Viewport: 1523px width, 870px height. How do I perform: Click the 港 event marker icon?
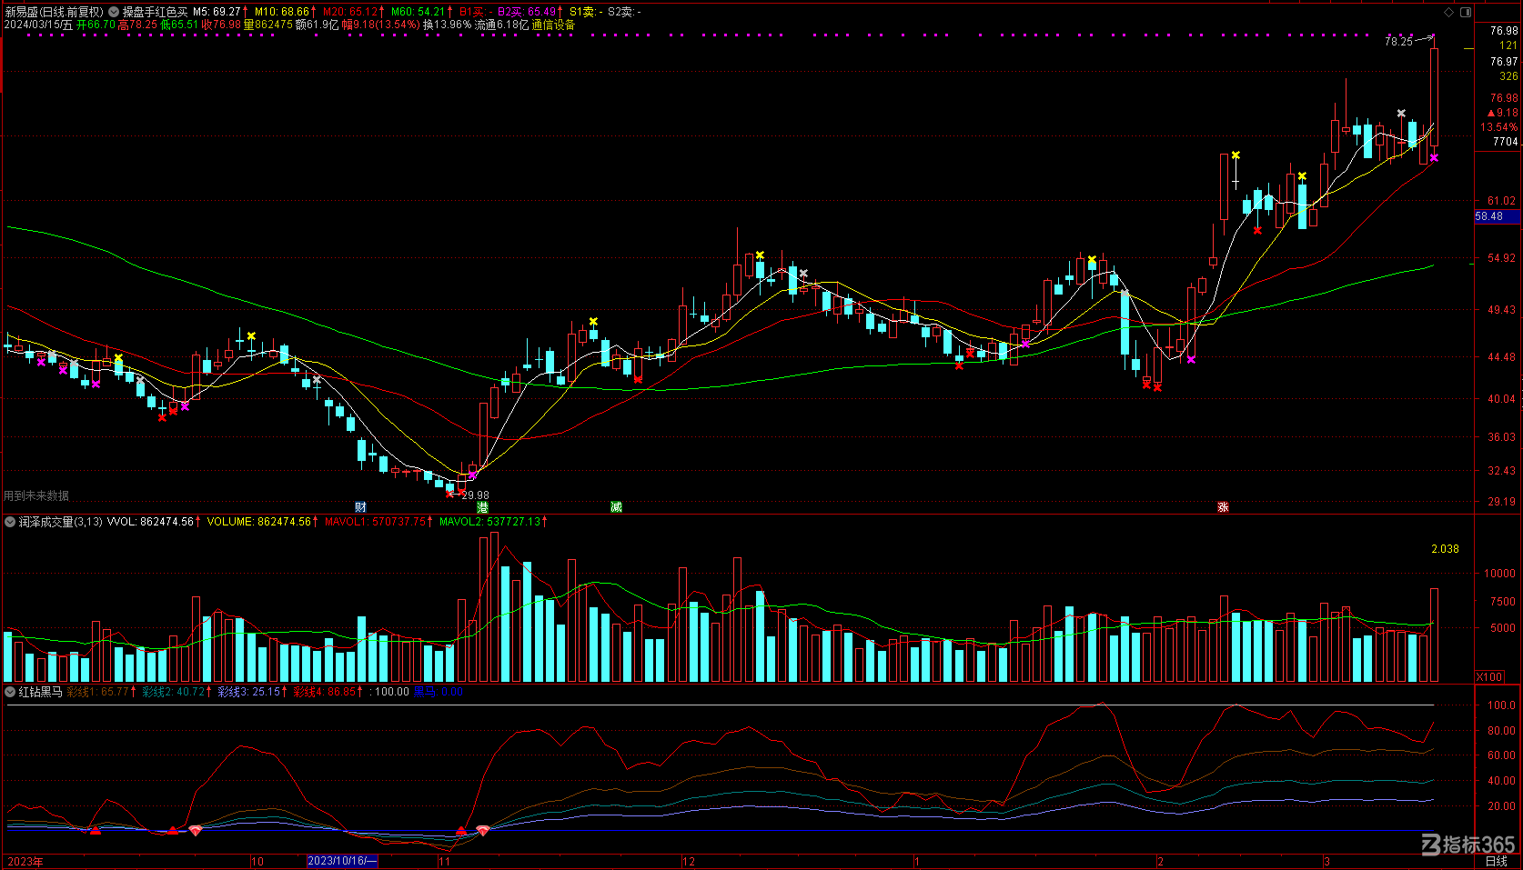pyautogui.click(x=482, y=507)
